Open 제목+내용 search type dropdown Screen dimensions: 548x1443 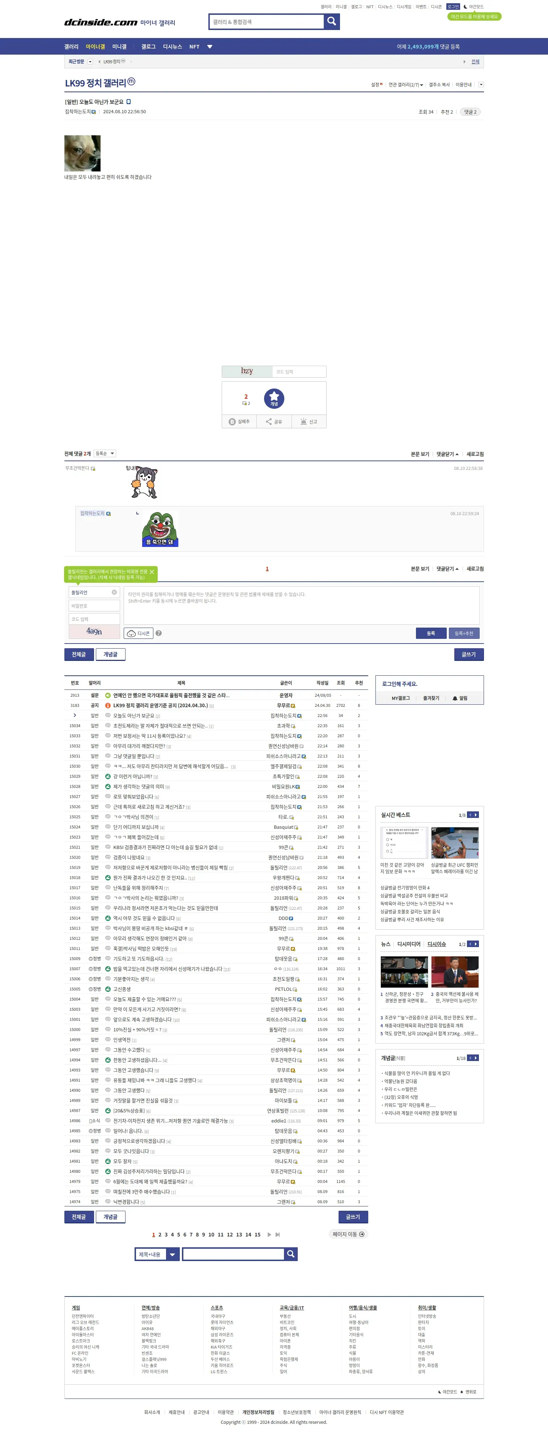coord(157,1254)
